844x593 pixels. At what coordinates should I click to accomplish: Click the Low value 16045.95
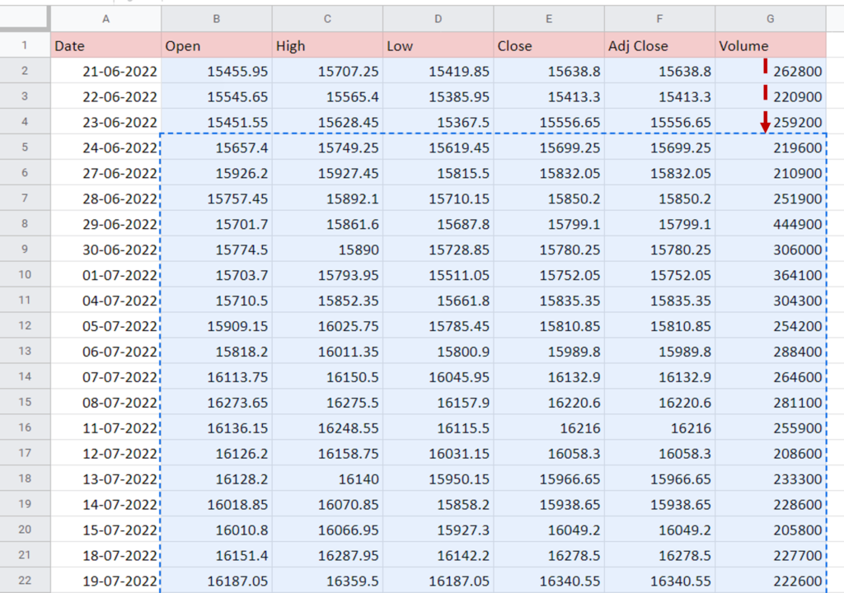point(438,376)
